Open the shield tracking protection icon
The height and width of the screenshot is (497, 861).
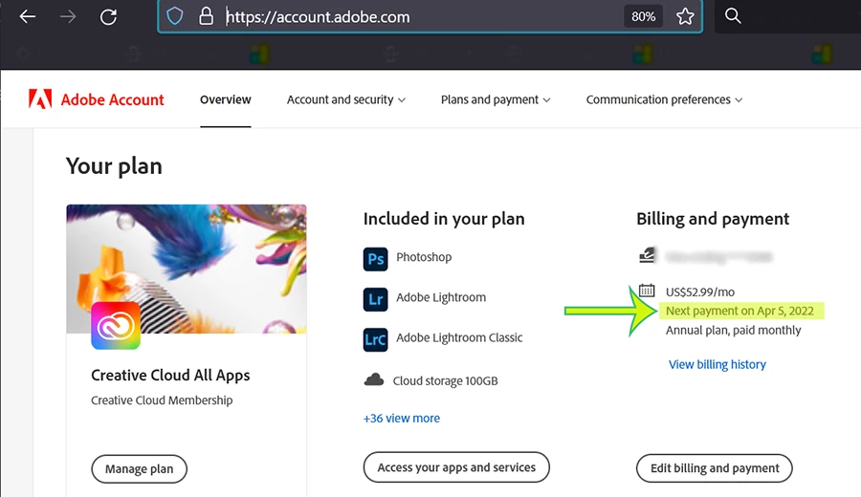click(175, 16)
